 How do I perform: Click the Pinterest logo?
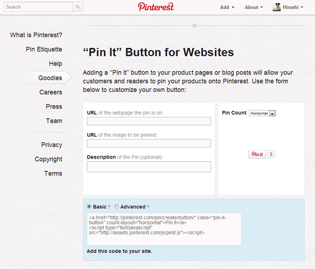[x=156, y=7]
